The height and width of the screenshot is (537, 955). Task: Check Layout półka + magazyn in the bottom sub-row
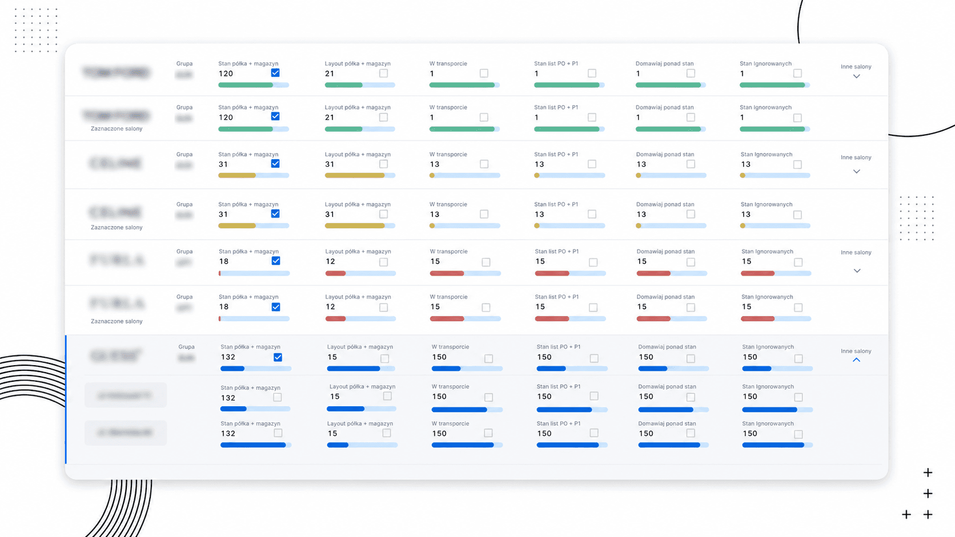tap(387, 433)
